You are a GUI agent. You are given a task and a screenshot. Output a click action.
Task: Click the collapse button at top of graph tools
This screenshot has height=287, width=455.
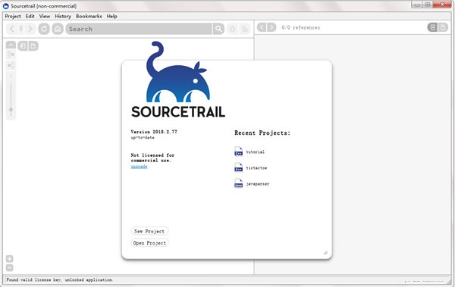(11, 45)
